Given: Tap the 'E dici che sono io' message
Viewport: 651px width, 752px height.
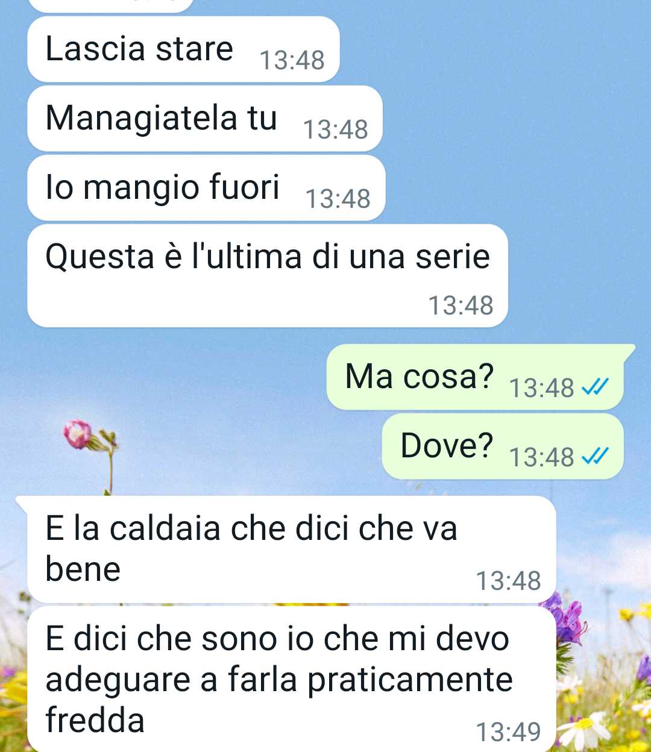Looking at the screenshot, I should coord(291,679).
